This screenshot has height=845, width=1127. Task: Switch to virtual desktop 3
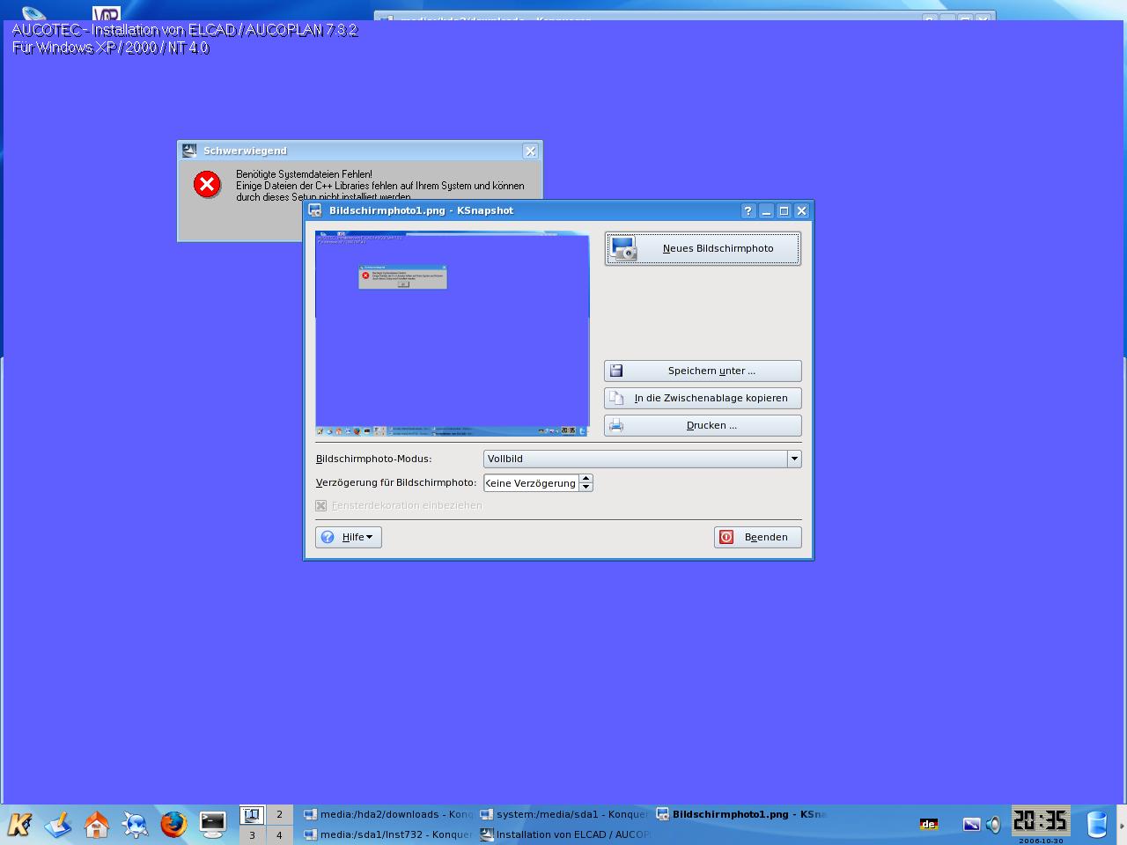253,835
